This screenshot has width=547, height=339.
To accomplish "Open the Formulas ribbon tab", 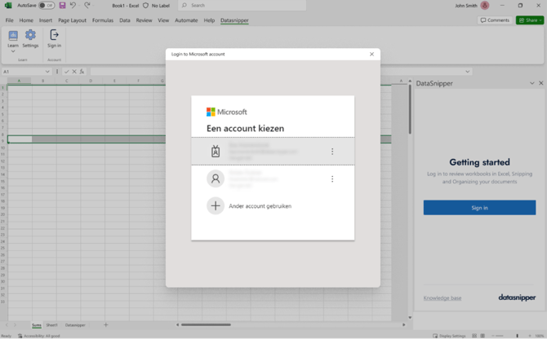I will pyautogui.click(x=103, y=20).
